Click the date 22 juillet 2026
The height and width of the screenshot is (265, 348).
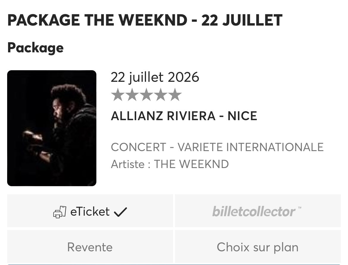click(x=155, y=77)
